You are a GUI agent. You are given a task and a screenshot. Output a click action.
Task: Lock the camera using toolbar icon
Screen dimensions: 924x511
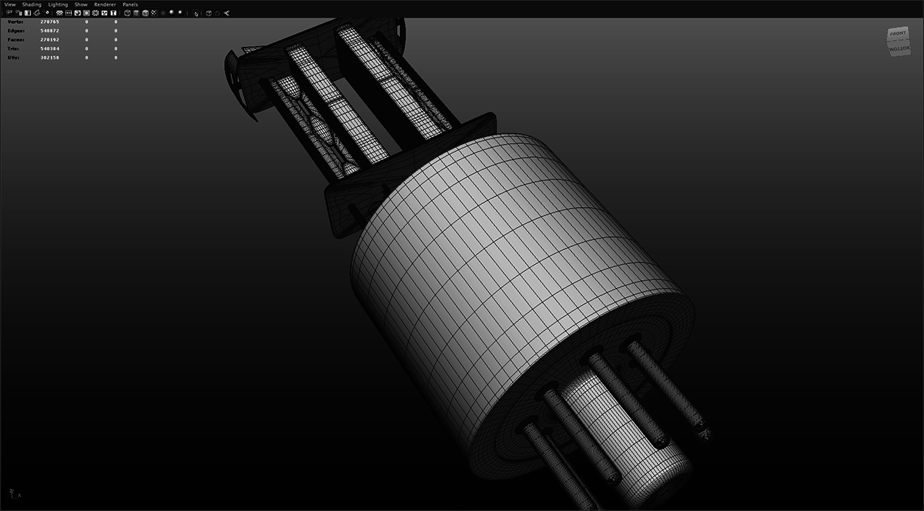pos(18,12)
